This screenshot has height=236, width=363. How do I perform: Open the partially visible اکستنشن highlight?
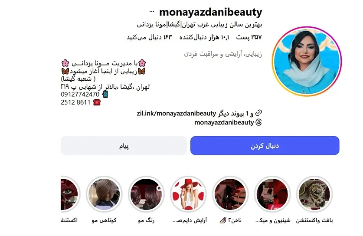tap(70, 194)
